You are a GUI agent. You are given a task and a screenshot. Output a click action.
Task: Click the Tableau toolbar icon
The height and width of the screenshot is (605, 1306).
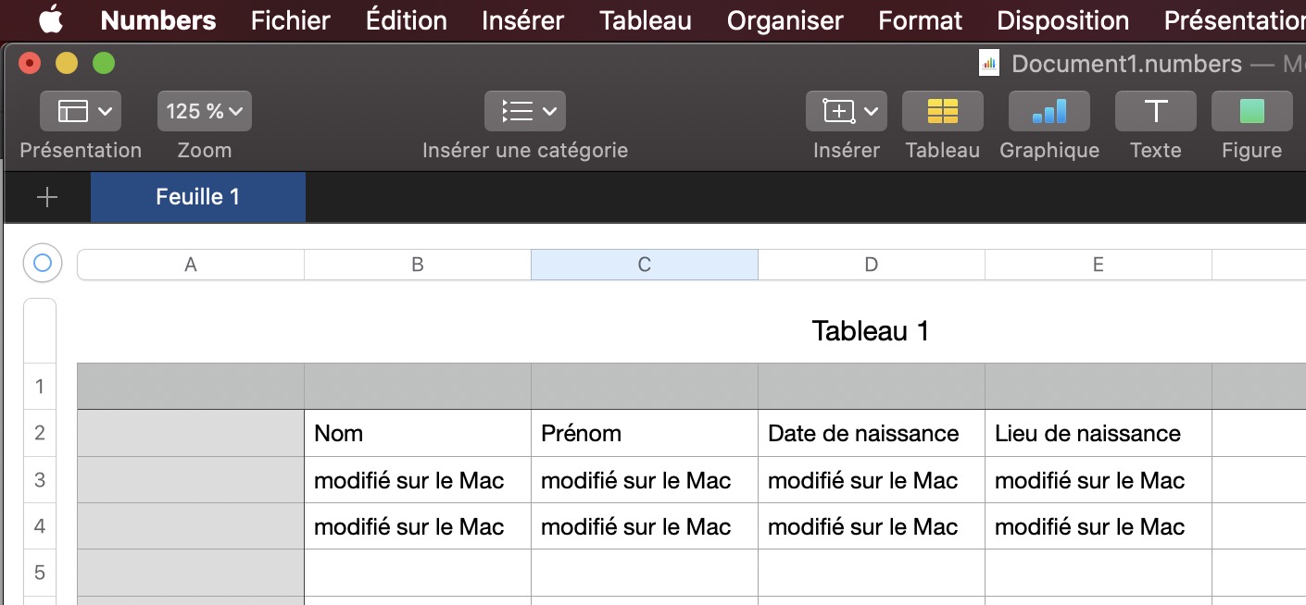[x=942, y=112]
